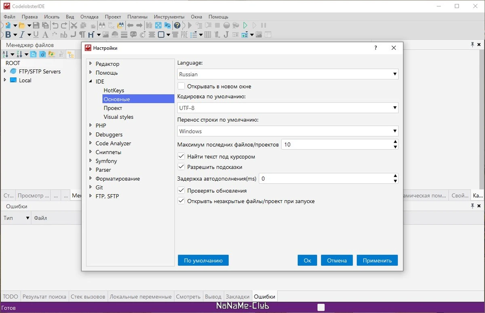Open the Файл menu
Screen dimensions: 485x313
tap(10, 17)
